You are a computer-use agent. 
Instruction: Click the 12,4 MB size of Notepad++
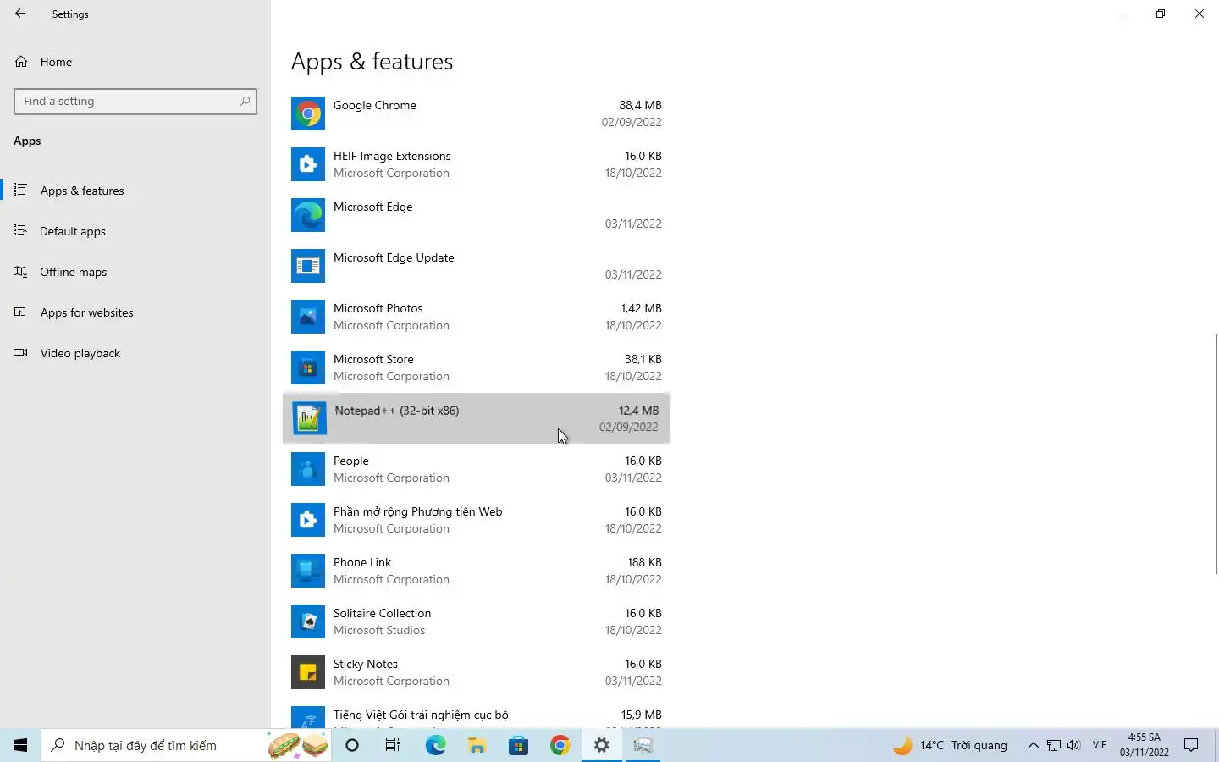638,411
